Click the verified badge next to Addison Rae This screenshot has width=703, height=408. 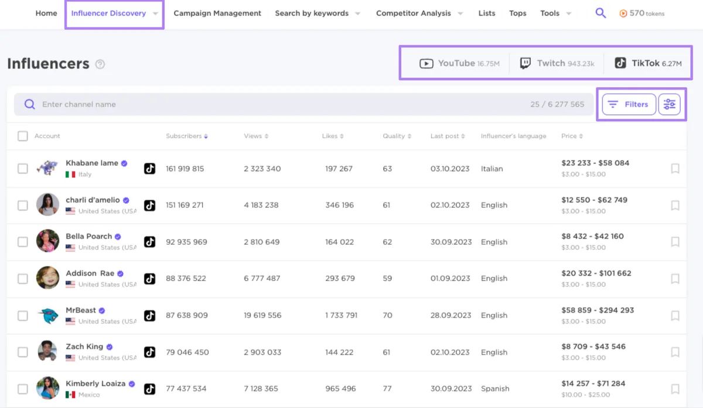(120, 273)
